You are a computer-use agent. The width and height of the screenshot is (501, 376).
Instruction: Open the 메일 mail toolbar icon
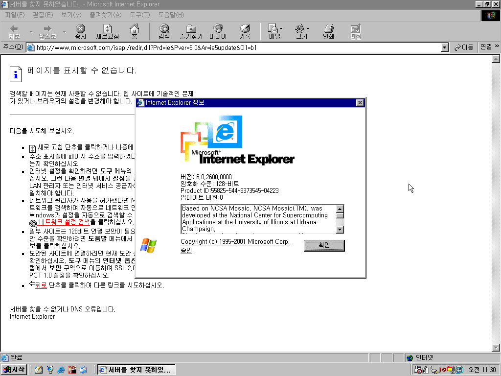273,32
